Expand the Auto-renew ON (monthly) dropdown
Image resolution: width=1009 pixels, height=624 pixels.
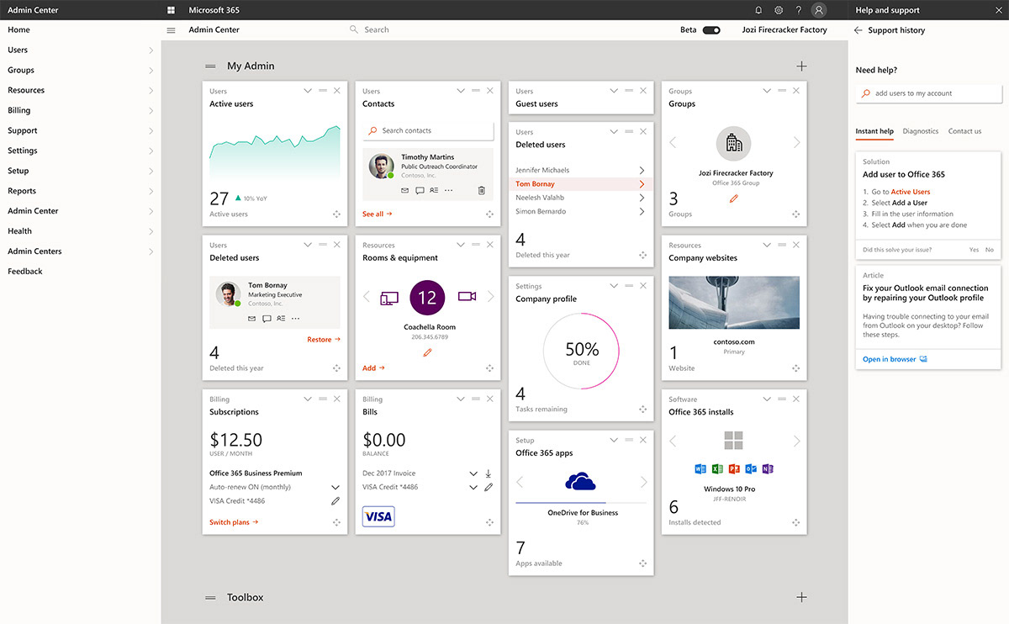click(x=335, y=488)
